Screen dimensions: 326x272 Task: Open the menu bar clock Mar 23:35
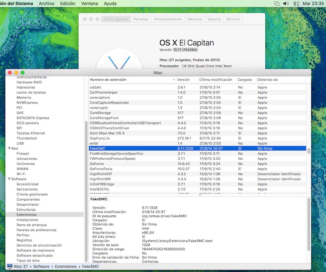(x=313, y=4)
